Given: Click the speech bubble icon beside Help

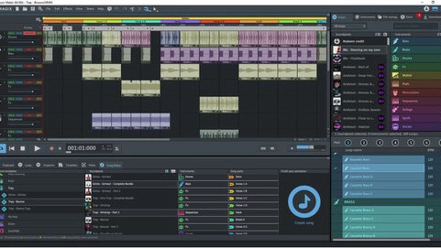Looking at the screenshot, I should pos(109,9).
